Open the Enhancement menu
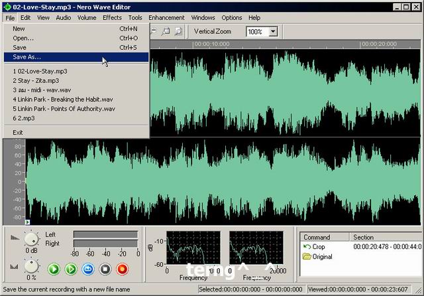This screenshot has width=424, height=296. click(166, 18)
